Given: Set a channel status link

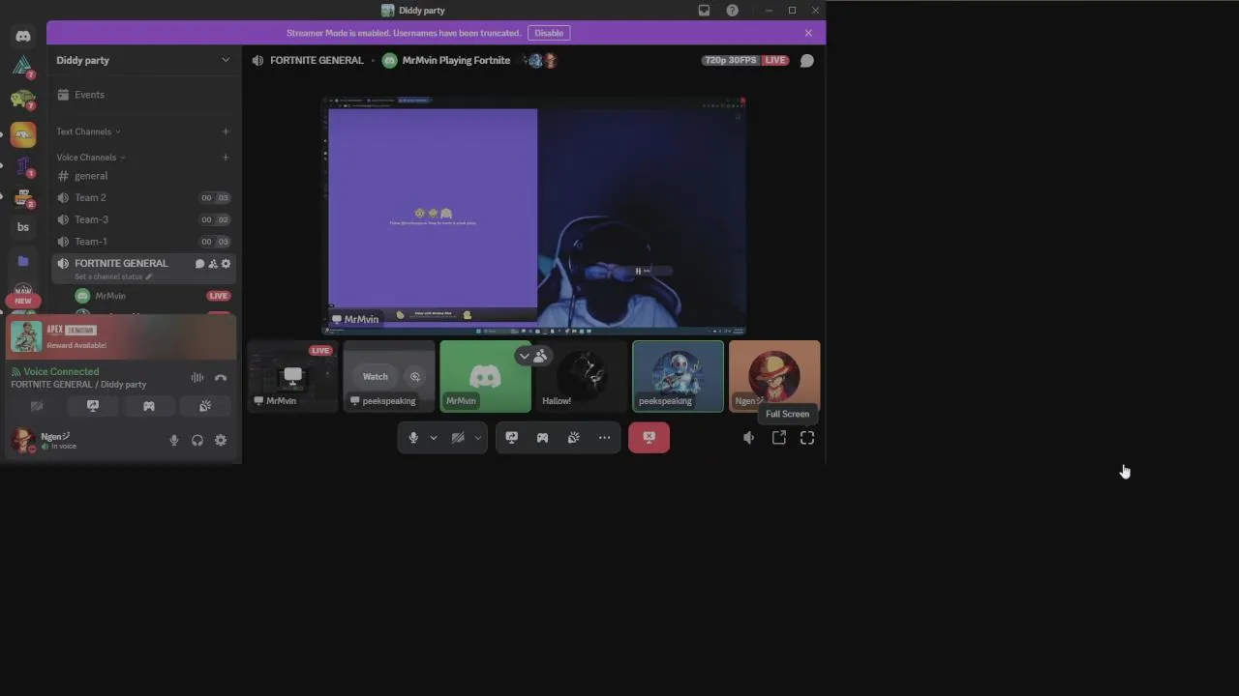Looking at the screenshot, I should (x=113, y=277).
